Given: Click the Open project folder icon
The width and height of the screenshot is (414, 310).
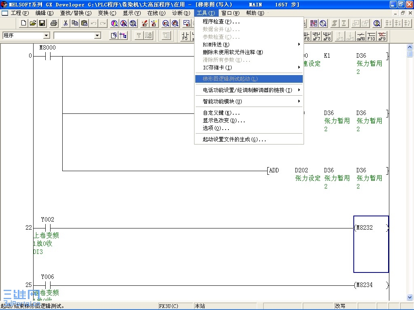Looking at the screenshot, I should coord(33,23).
